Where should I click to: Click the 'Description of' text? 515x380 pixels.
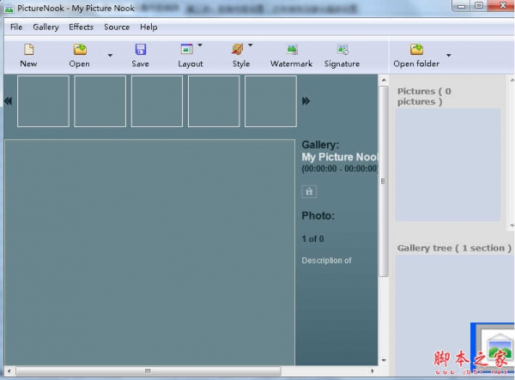326,261
